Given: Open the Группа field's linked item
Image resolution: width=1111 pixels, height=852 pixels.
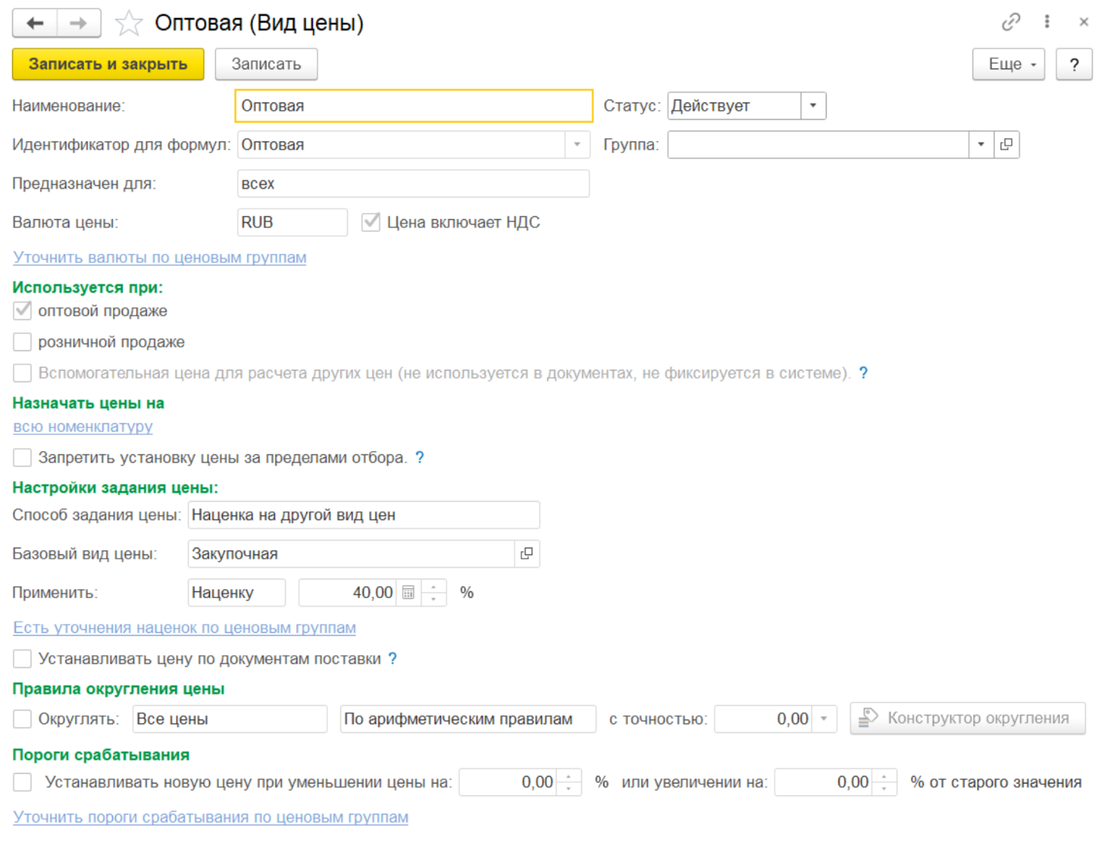Looking at the screenshot, I should [1006, 145].
